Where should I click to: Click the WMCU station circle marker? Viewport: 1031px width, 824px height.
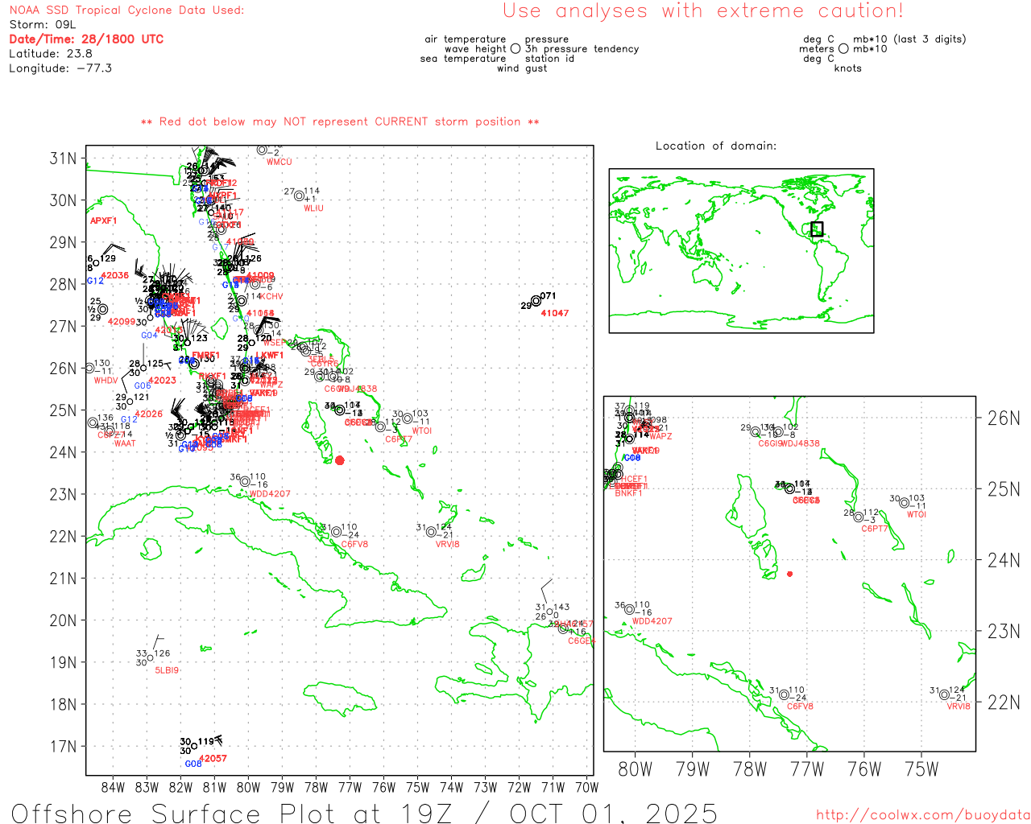click(x=262, y=150)
